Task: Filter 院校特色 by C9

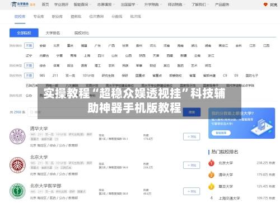Action: 225,75
